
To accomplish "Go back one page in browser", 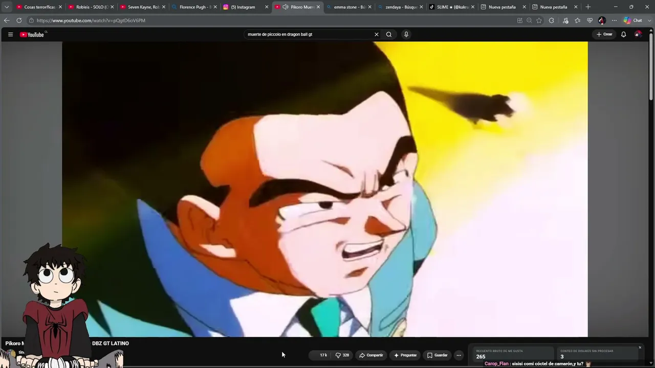I will click(x=7, y=20).
